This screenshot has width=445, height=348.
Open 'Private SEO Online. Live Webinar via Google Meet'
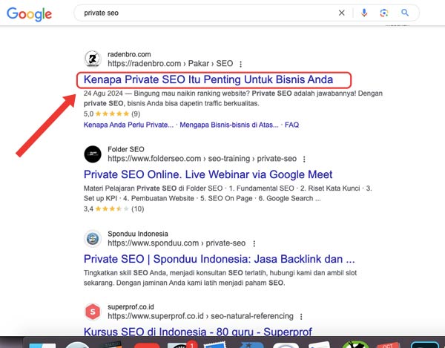[x=208, y=174]
